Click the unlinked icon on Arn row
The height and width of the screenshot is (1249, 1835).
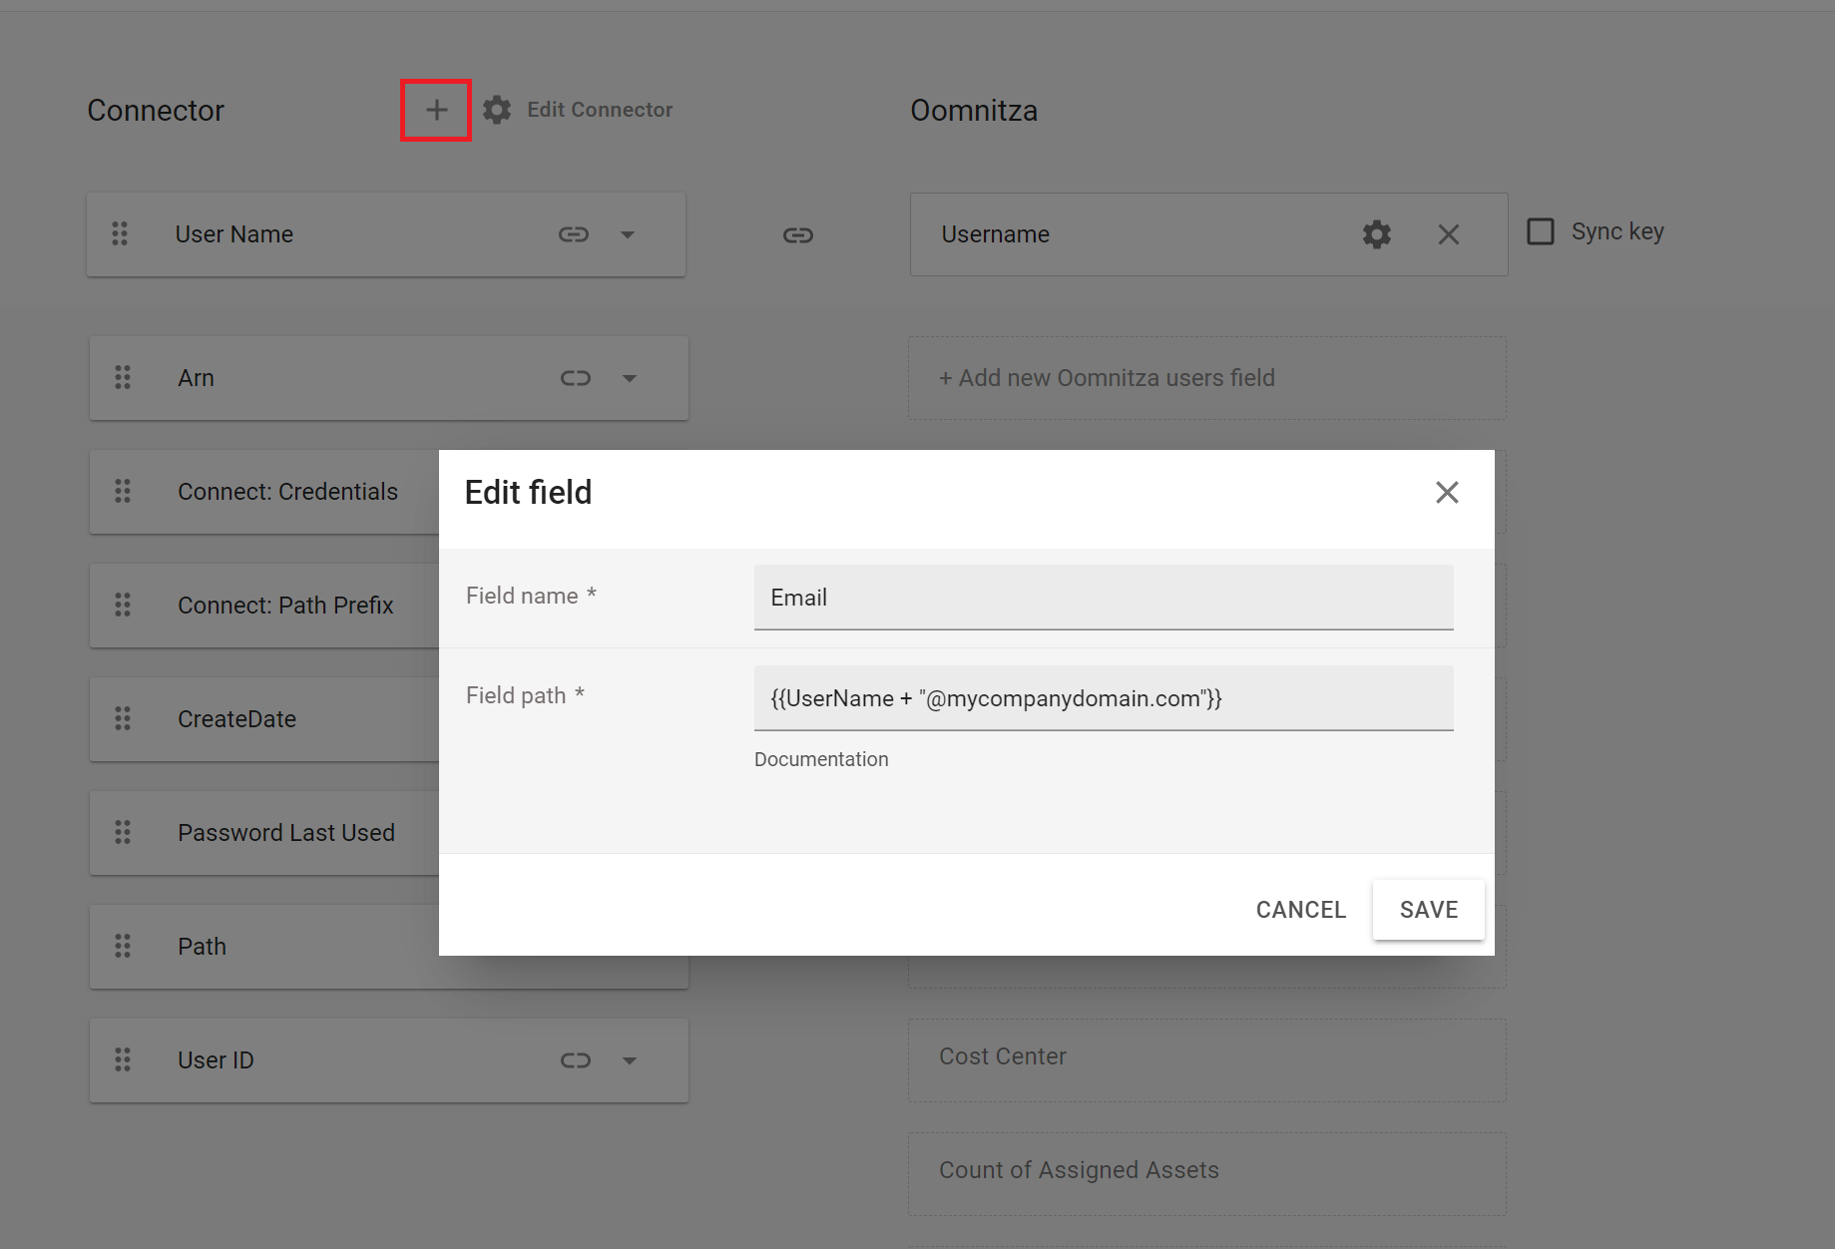pos(576,378)
